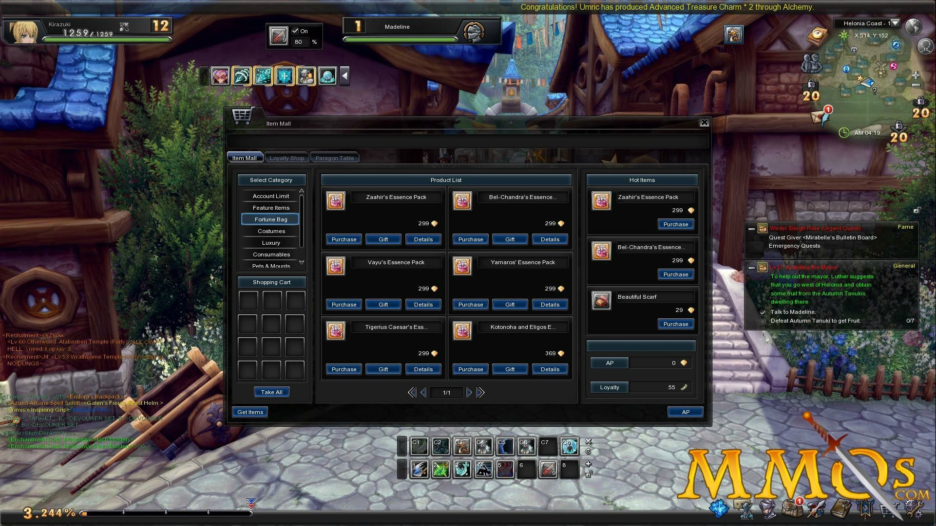Switch to Loyalty Shop tab
936x526 pixels.
(287, 158)
